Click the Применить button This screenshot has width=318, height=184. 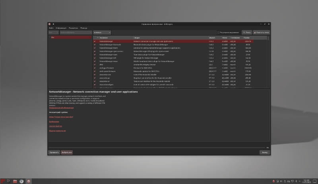(x=54, y=152)
